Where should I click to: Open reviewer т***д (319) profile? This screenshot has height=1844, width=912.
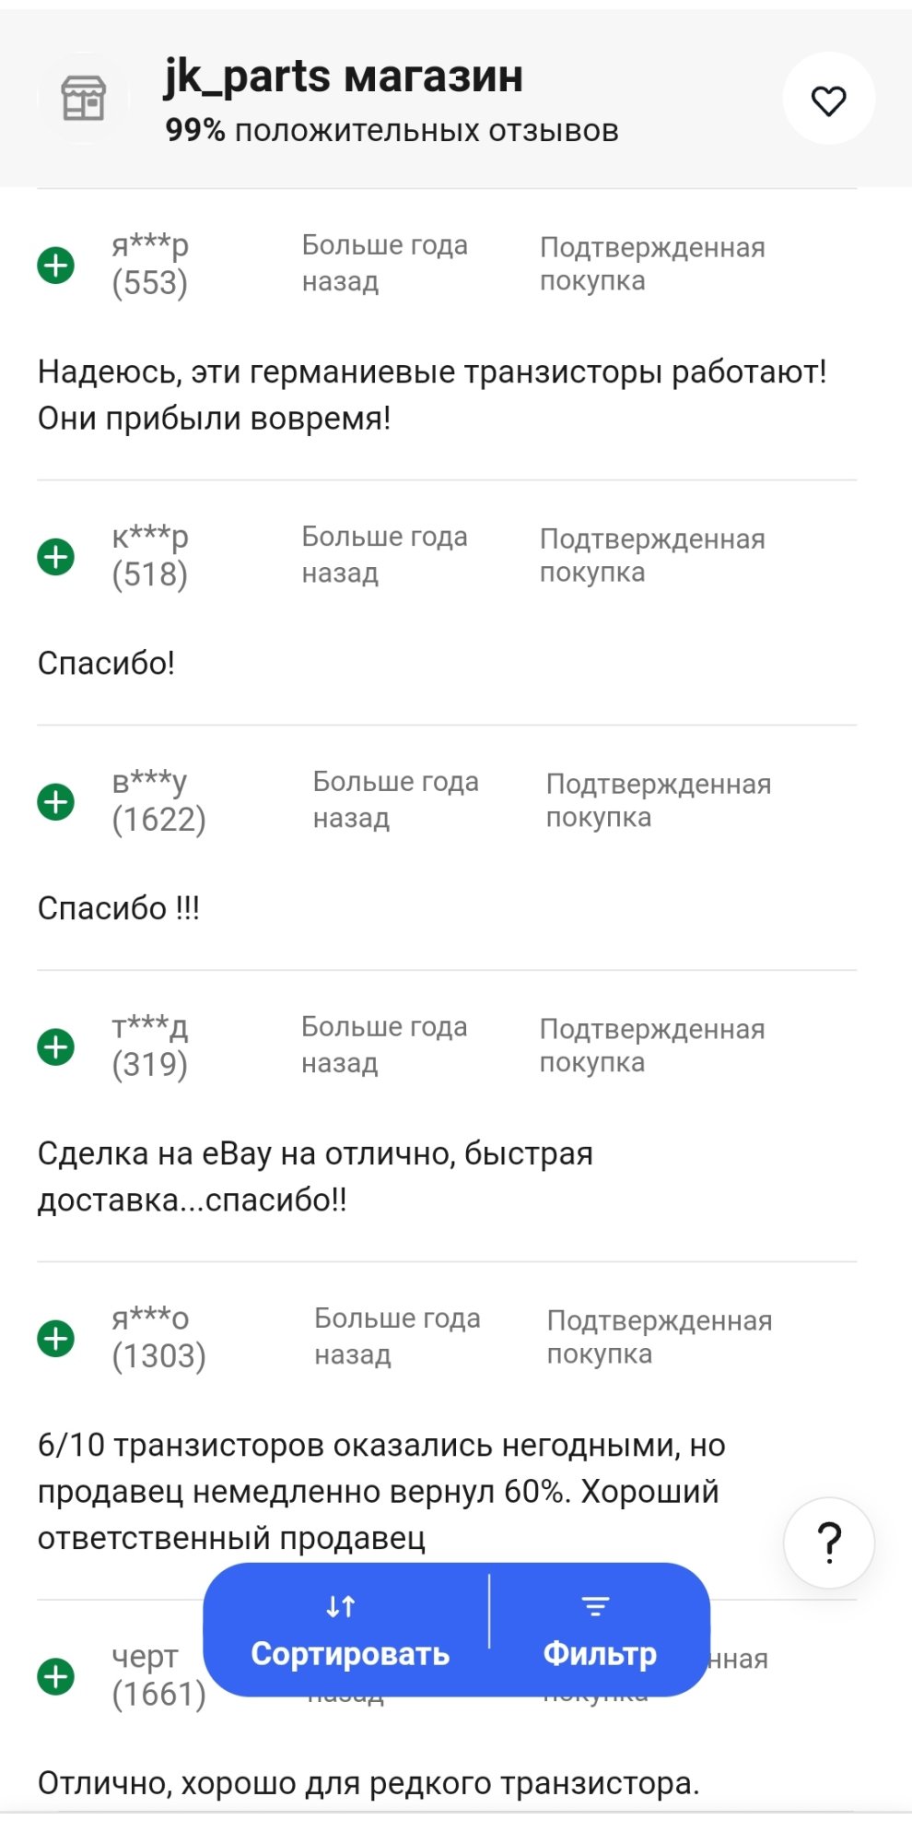[x=150, y=1046]
